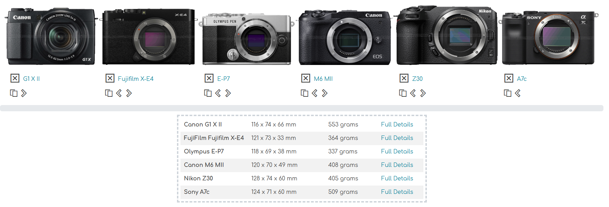Move A7c left with chevron
Screen dimensions: 609x207
click(x=518, y=93)
